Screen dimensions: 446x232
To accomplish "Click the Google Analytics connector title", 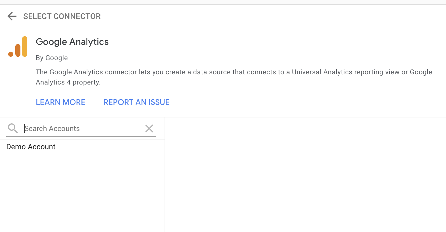I will point(72,42).
